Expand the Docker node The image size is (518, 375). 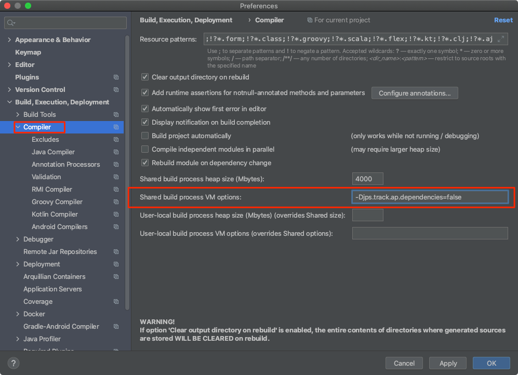tap(18, 314)
